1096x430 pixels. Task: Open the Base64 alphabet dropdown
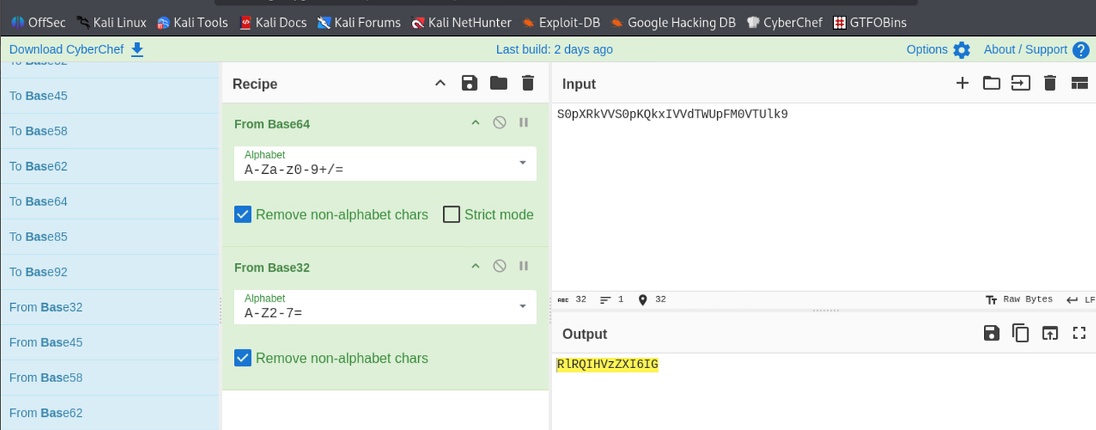(522, 163)
